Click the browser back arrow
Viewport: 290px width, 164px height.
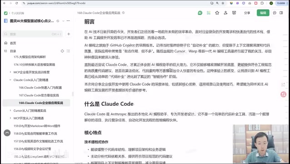coord(5,3)
